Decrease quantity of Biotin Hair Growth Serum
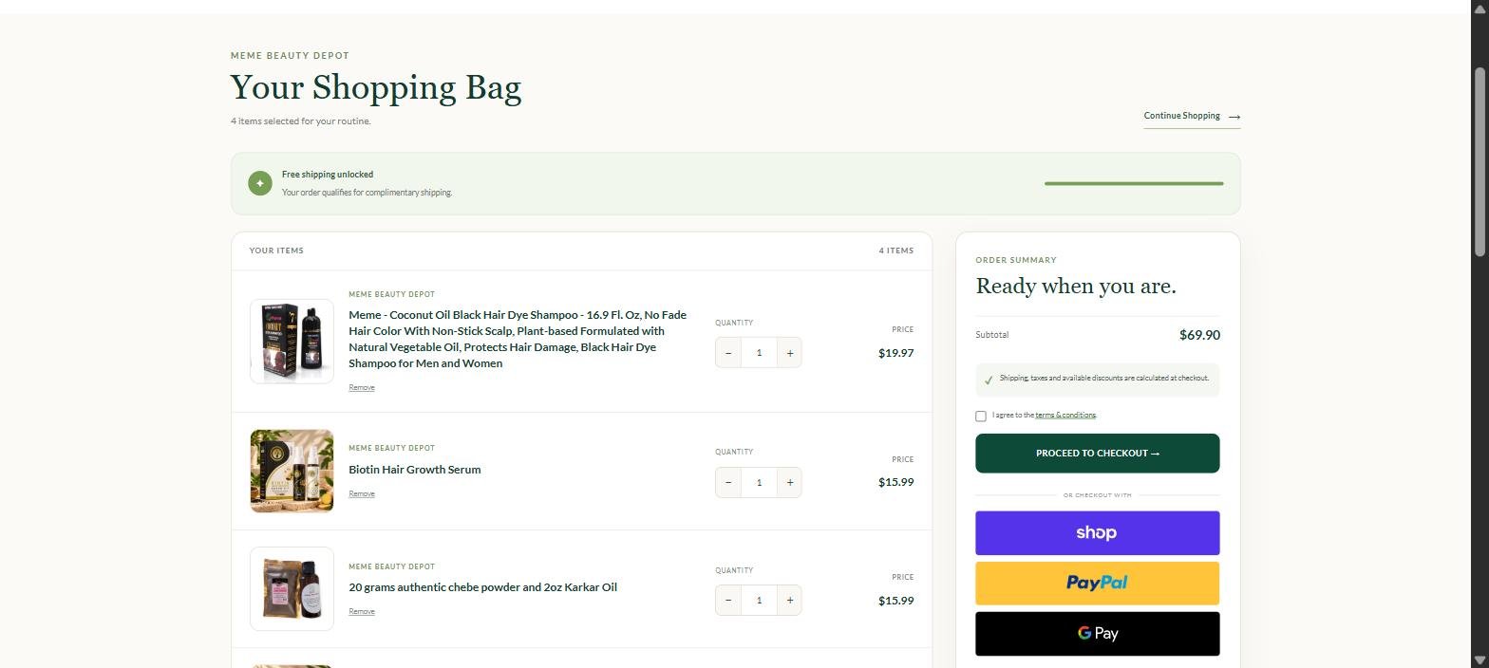The height and width of the screenshot is (668, 1489). coord(728,482)
